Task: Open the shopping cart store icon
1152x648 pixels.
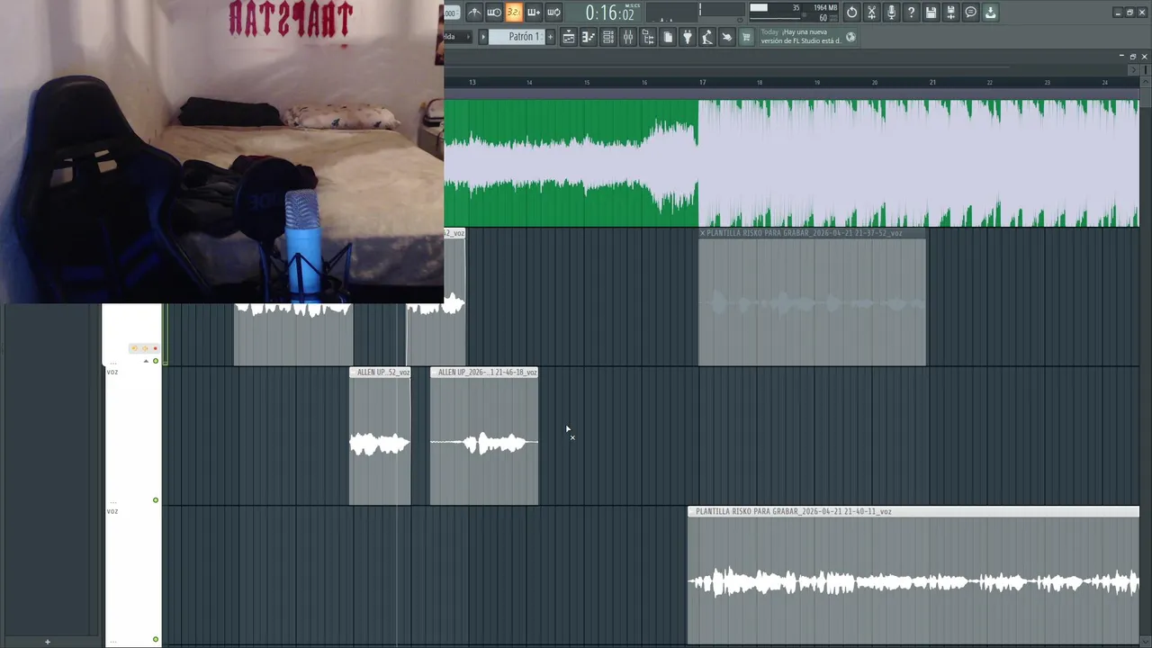Action: tap(746, 37)
